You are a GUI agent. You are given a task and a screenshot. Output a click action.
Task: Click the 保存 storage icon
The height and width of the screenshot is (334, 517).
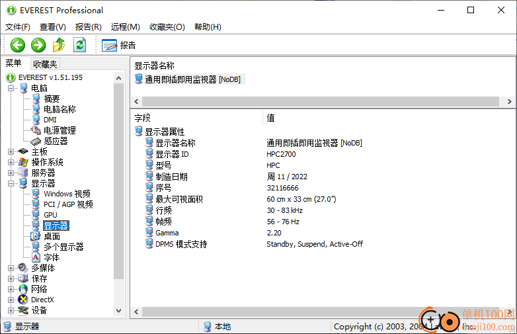[x=23, y=278]
